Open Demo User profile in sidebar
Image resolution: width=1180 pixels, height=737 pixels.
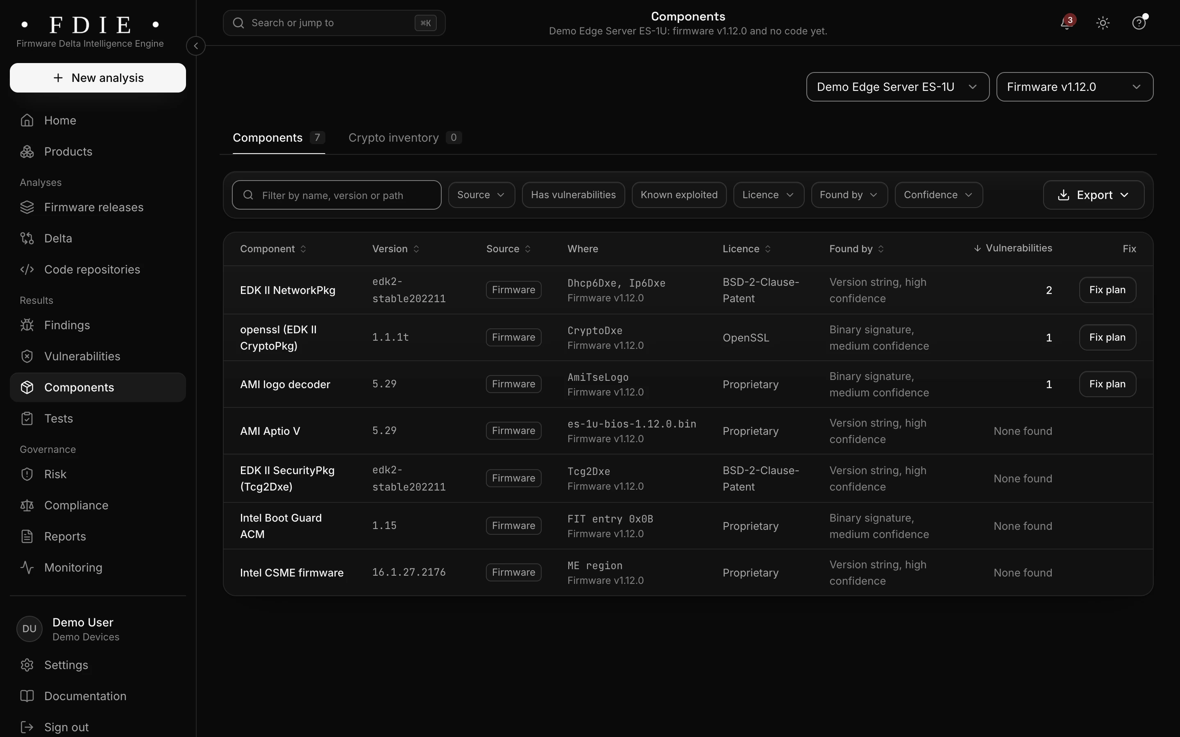98,629
